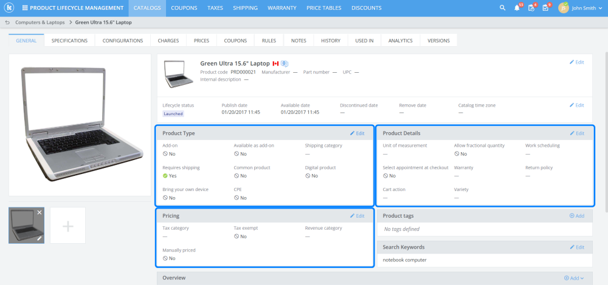This screenshot has height=285, width=608.
Task: Click the back arrow in the breadcrumb bar
Action: [7, 22]
